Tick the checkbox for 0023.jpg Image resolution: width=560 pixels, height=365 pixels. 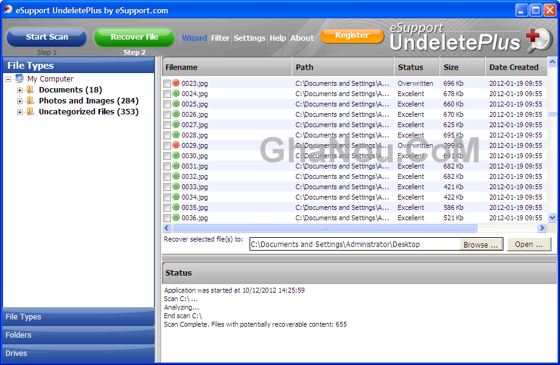[167, 84]
